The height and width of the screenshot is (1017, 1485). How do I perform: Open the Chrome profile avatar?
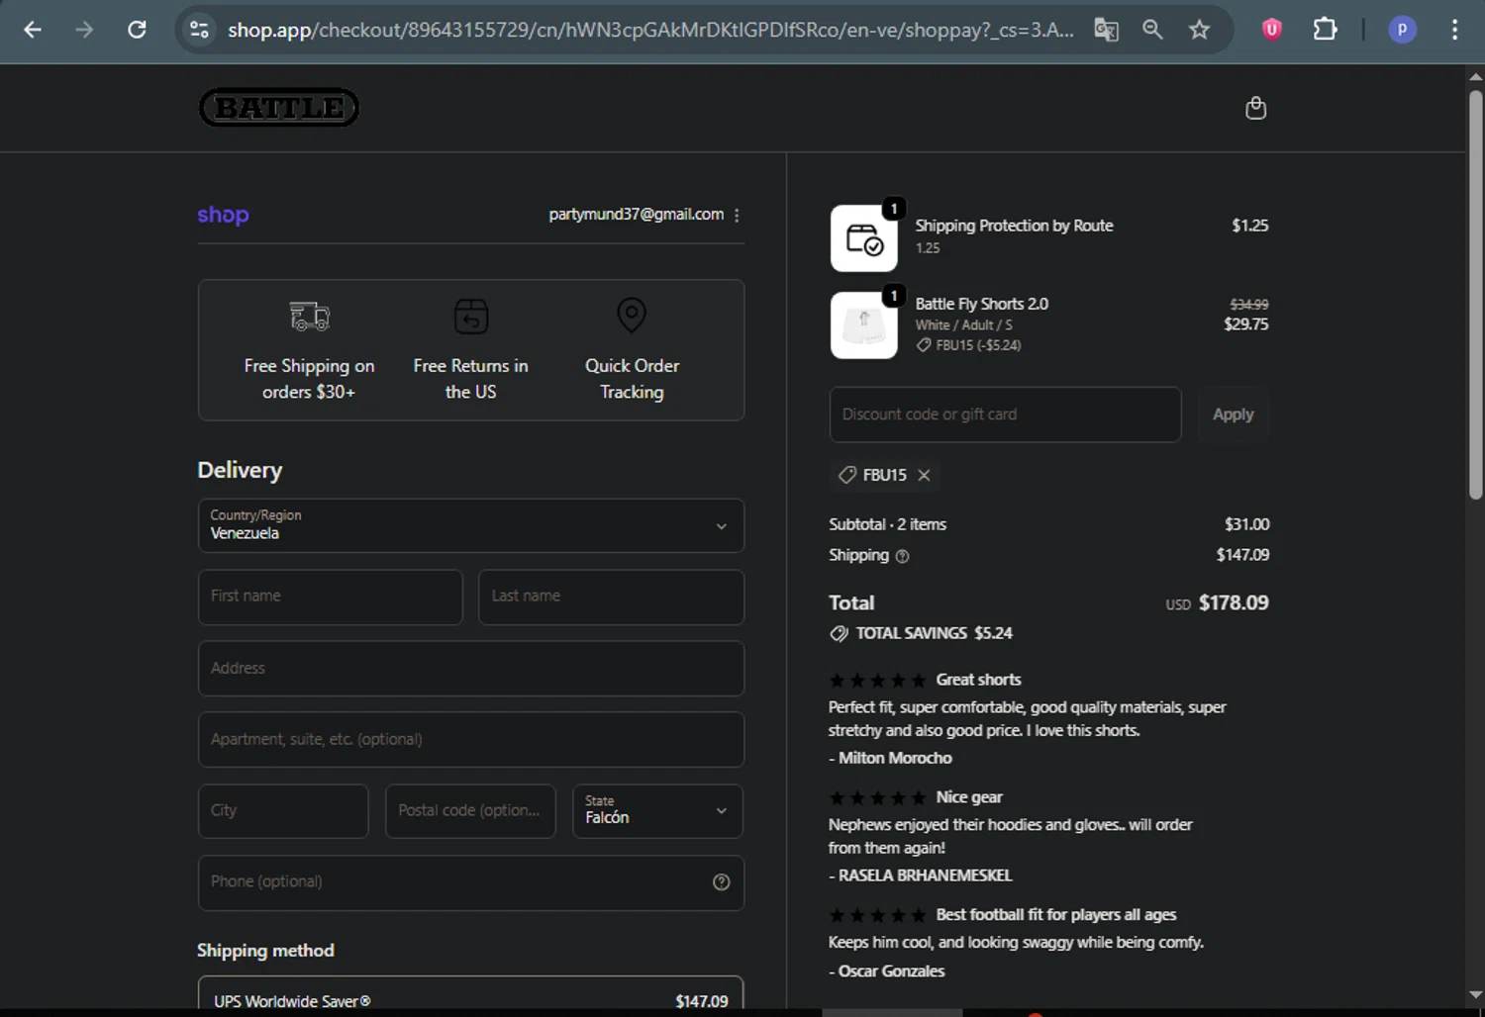(1402, 30)
